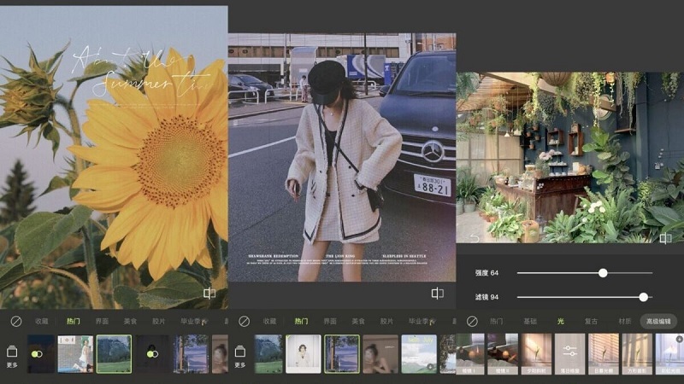Switch to 美食 tab in the left panel
Screen dimensions: 684x384
pos(130,321)
